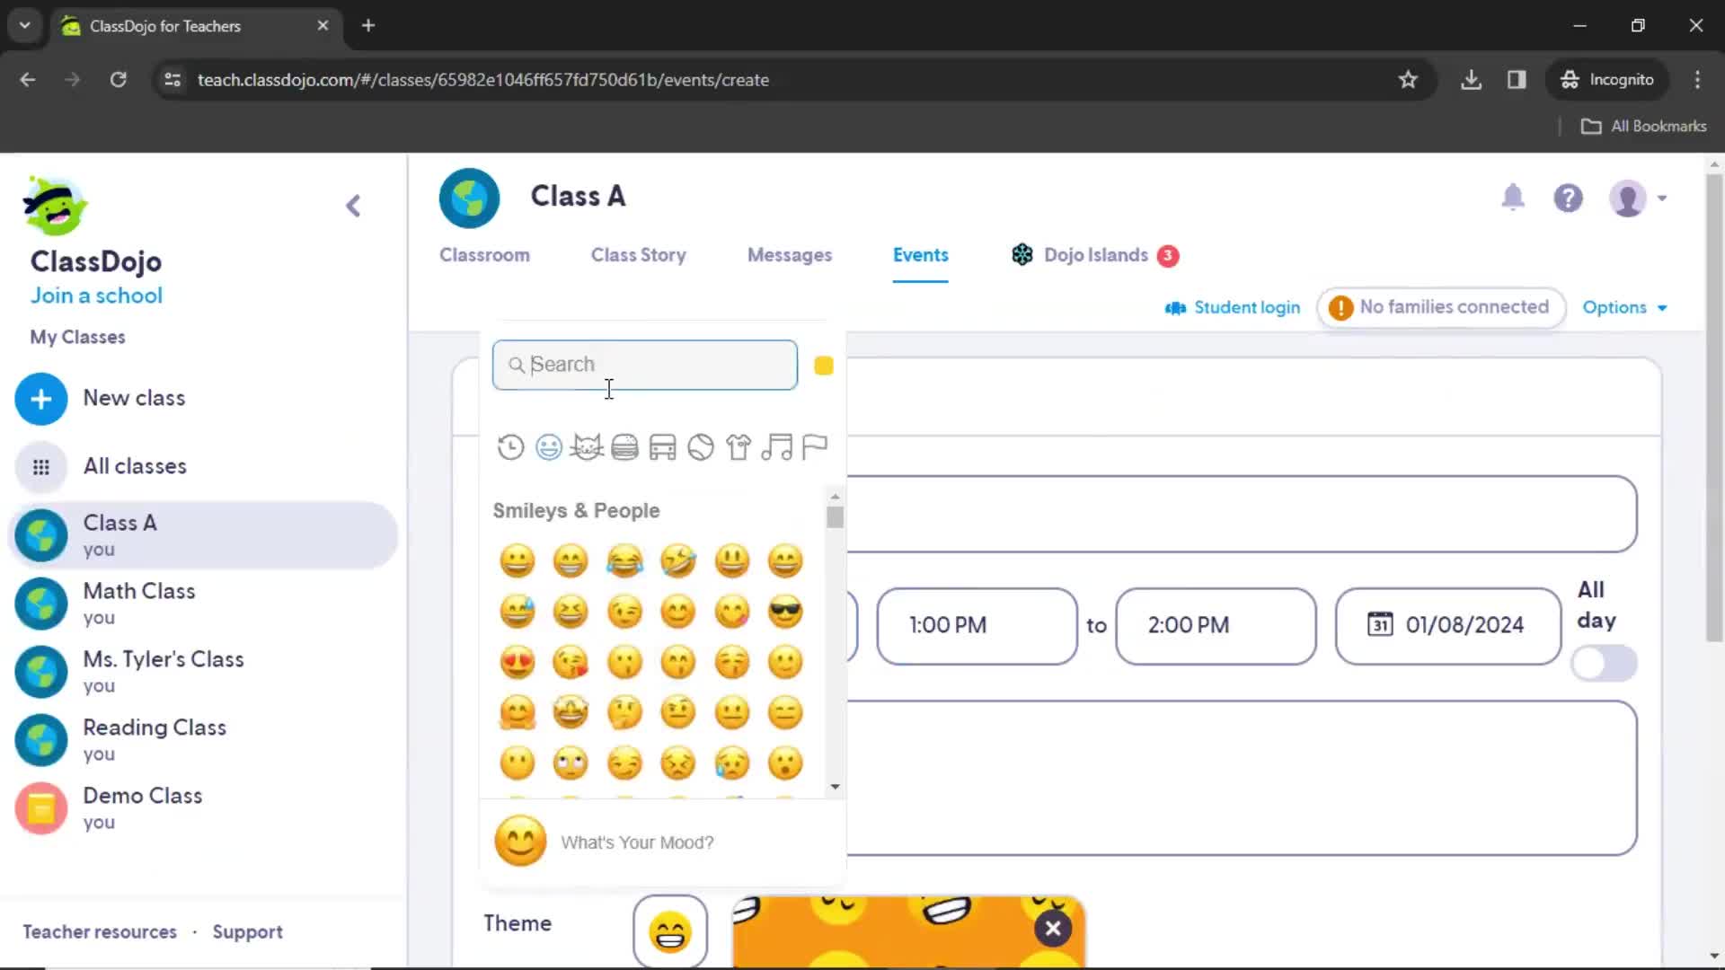Click the animals & nature emoji category icon
Image resolution: width=1725 pixels, height=970 pixels.
click(587, 446)
